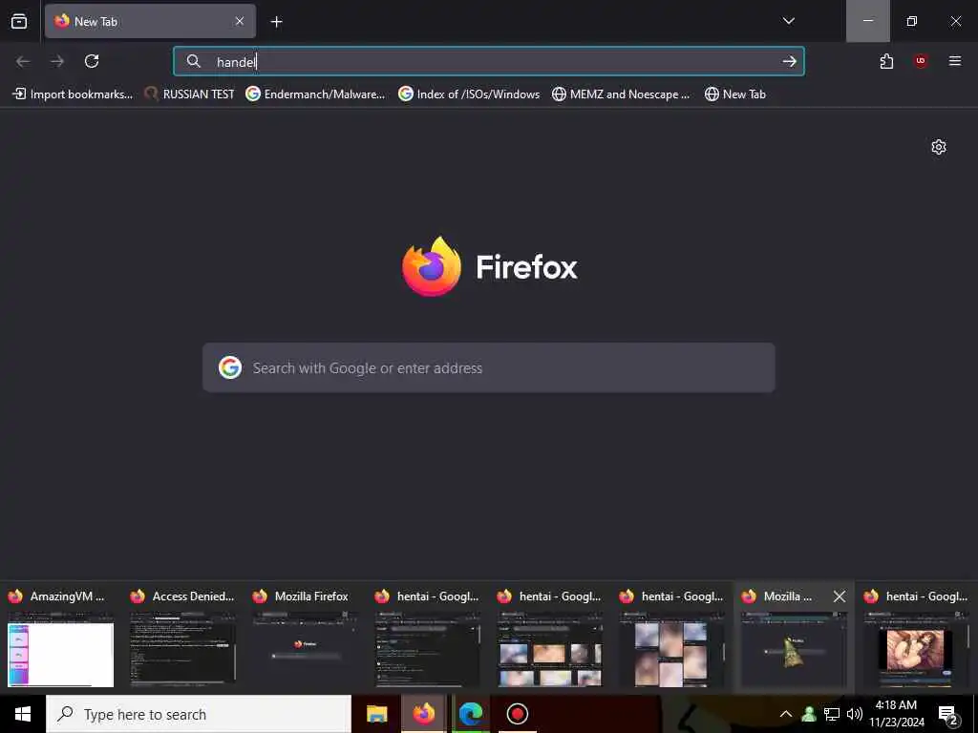
Task: Open Import bookmarks bookmark
Action: (73, 94)
